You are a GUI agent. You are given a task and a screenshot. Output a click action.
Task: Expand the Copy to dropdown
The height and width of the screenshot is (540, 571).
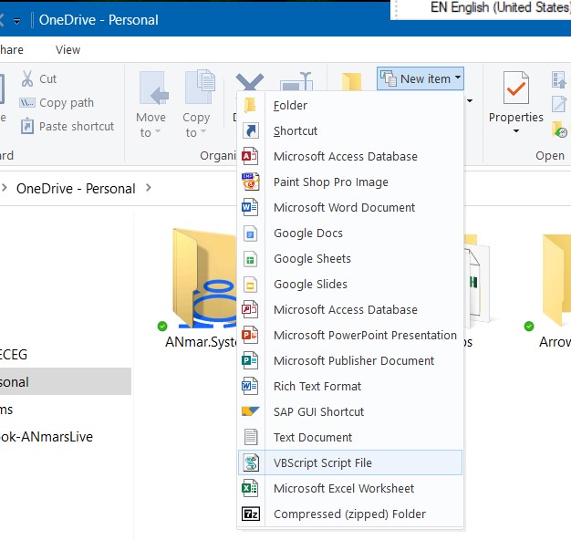[196, 125]
